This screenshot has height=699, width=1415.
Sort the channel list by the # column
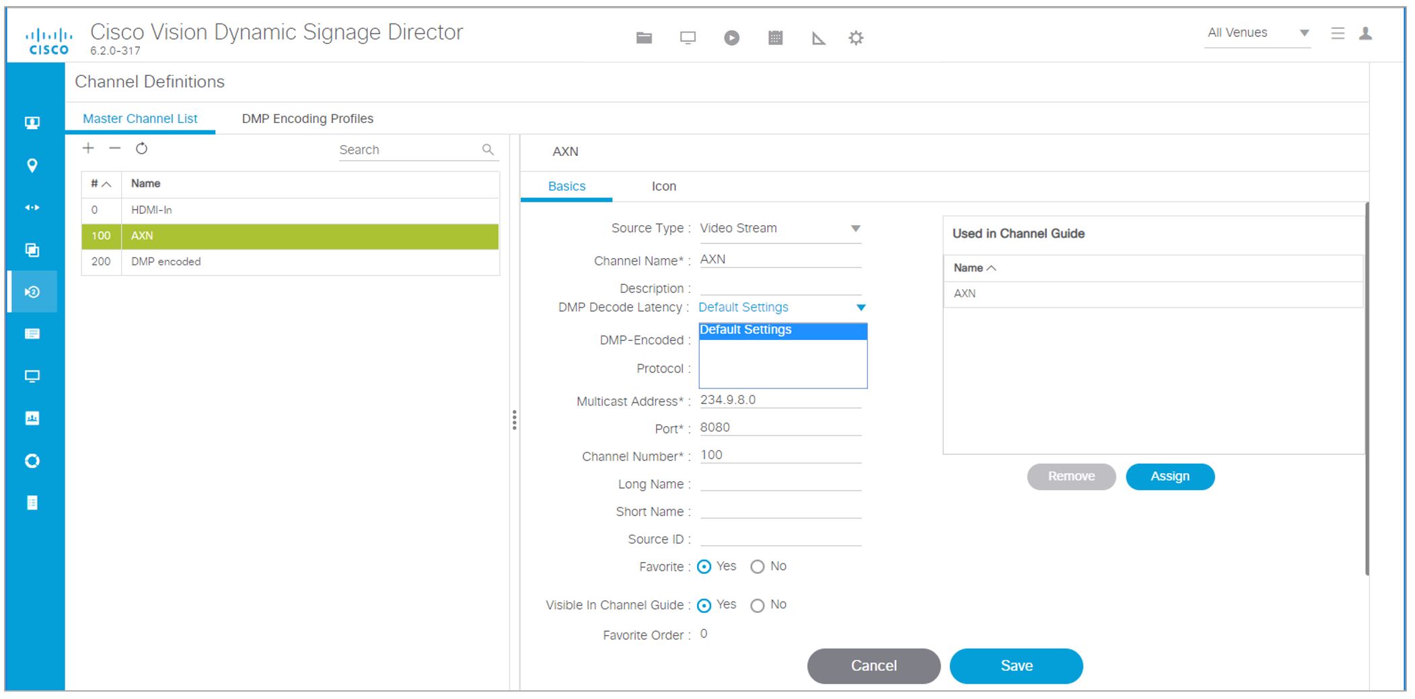pyautogui.click(x=101, y=183)
